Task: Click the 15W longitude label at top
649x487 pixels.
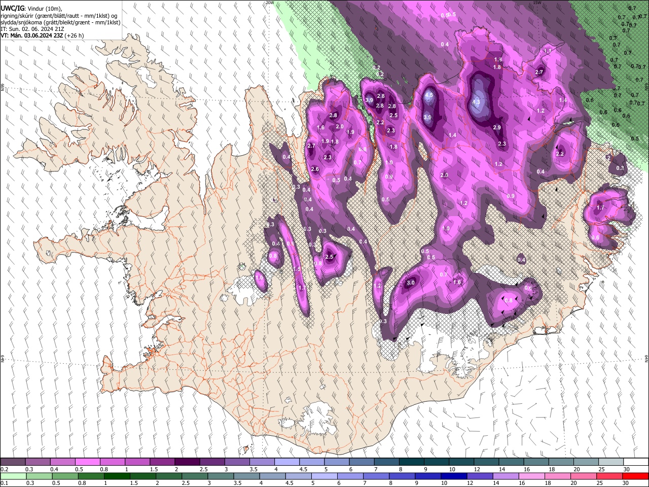Action: pos(537,3)
